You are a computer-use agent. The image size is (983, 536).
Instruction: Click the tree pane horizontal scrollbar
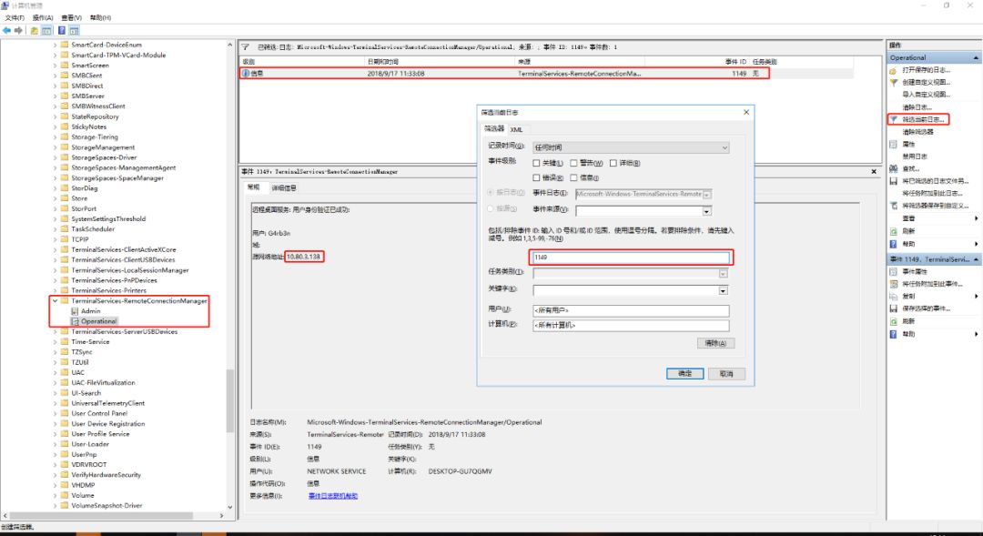point(102,516)
